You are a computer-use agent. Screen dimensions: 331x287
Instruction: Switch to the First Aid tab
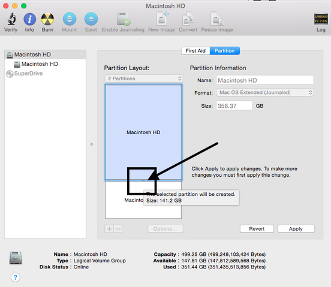195,51
